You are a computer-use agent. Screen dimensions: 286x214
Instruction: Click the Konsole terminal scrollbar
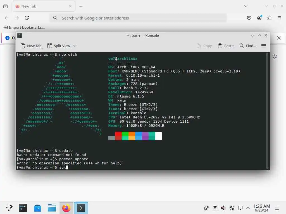(x=267, y=111)
